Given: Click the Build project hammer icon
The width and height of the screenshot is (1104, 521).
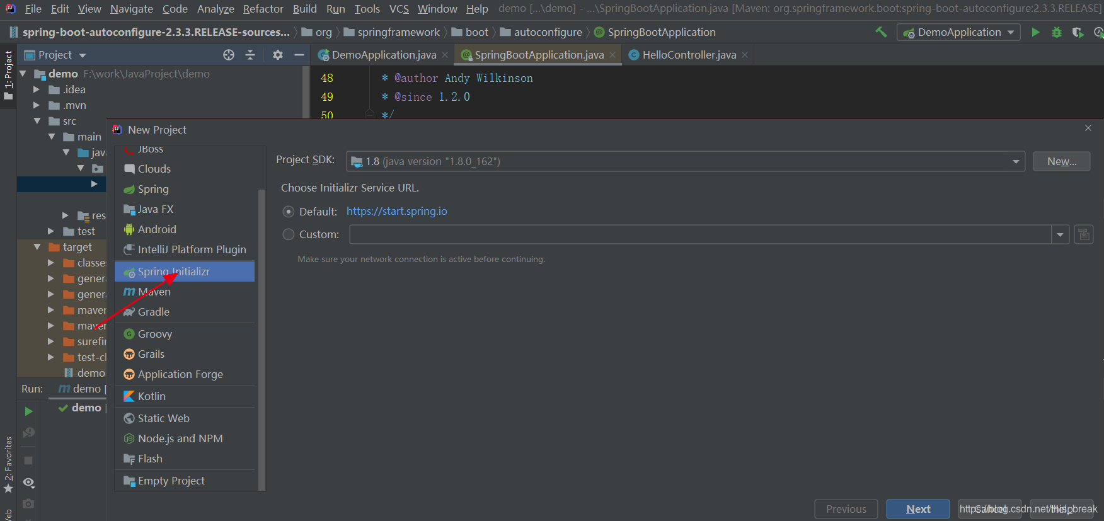Looking at the screenshot, I should pos(881,32).
